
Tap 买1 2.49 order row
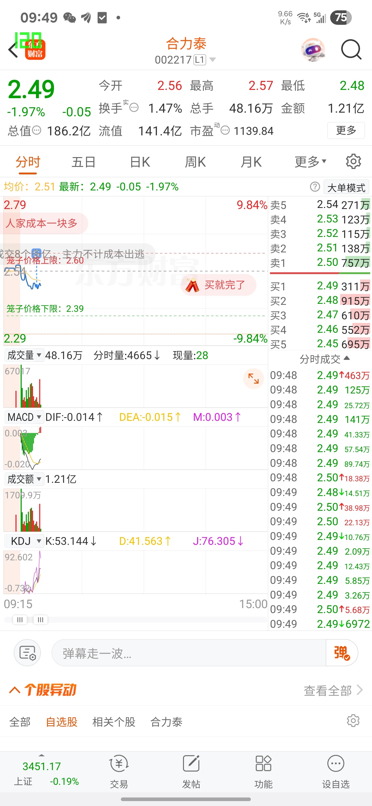click(320, 286)
